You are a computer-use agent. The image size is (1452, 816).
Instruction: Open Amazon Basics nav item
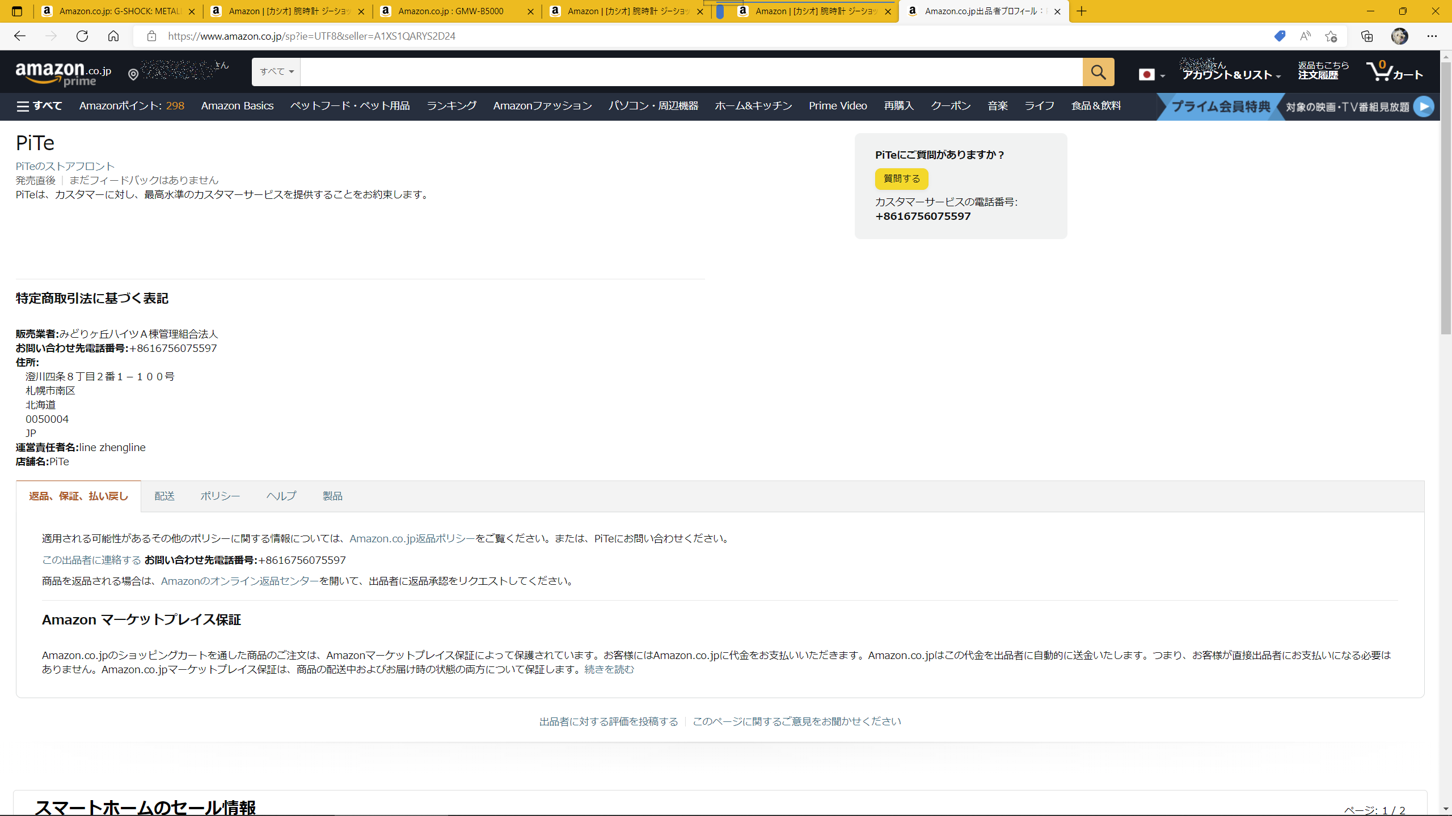237,106
